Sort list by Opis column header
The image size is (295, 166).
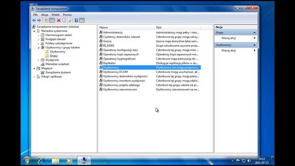coord(178,27)
